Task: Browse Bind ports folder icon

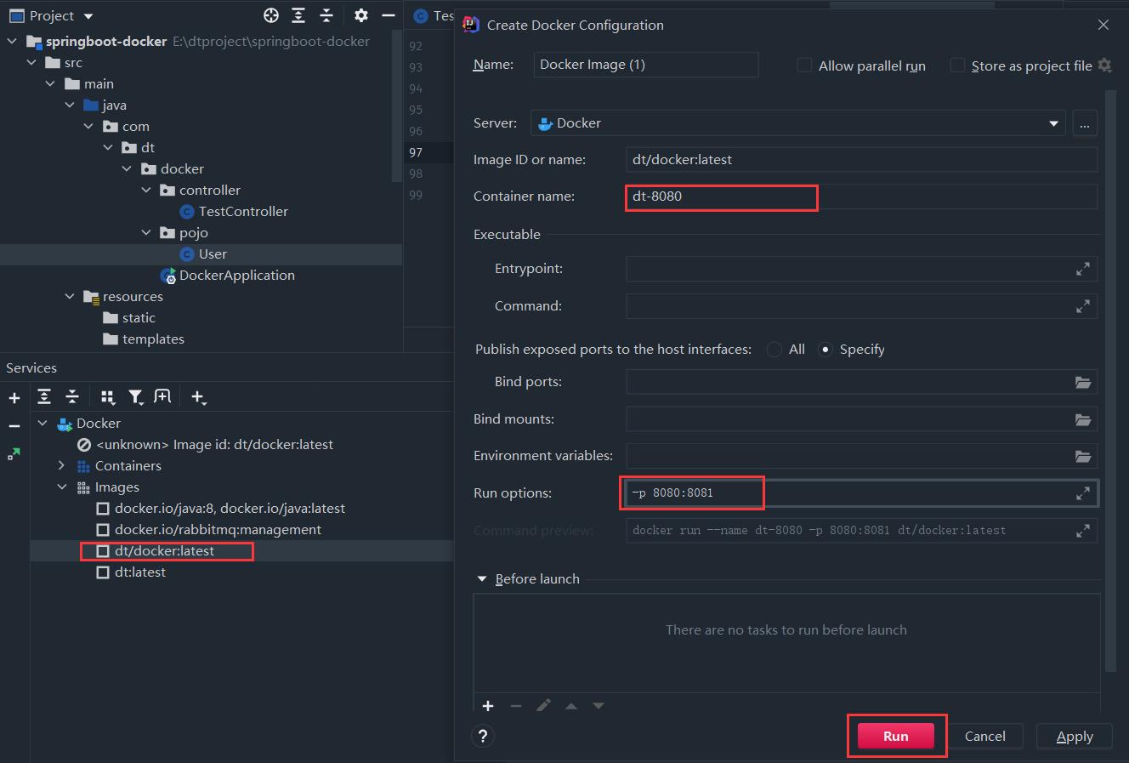Action: (x=1083, y=382)
